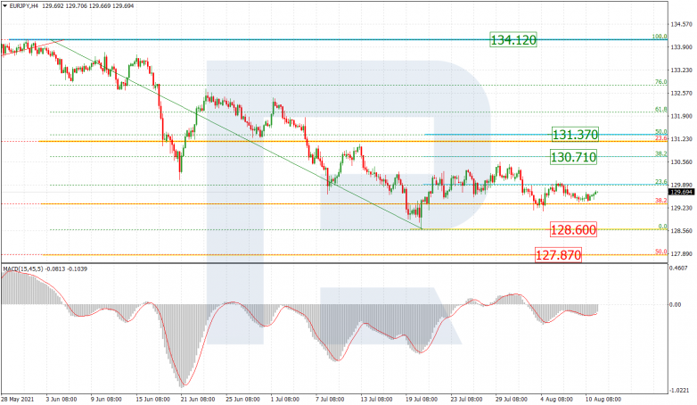The height and width of the screenshot is (405, 697).
Task: Click the 25 Jun 08:00 time label
Action: click(242, 400)
